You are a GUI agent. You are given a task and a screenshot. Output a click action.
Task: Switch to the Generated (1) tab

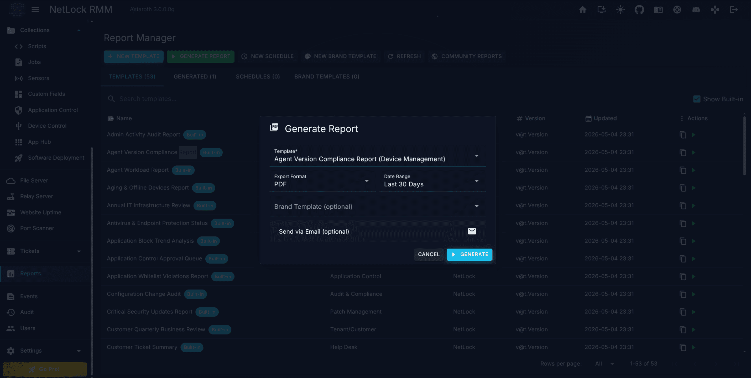pos(195,77)
